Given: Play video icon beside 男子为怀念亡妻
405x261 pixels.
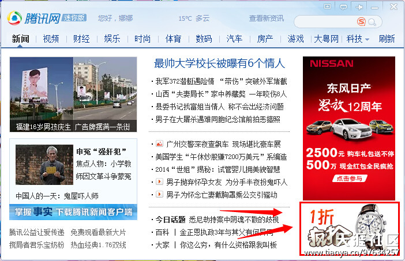Looking at the screenshot, I should tap(160, 194).
